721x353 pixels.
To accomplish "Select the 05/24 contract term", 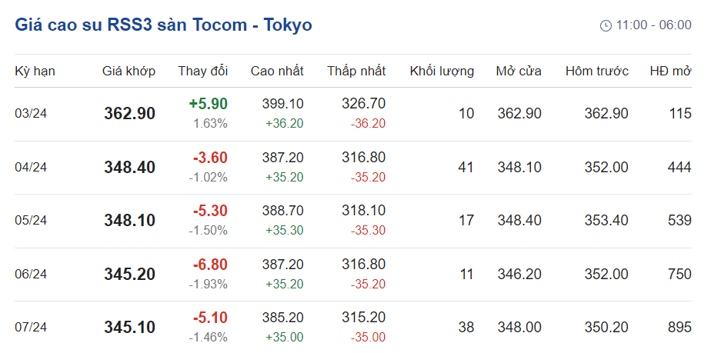I will pos(31,221).
